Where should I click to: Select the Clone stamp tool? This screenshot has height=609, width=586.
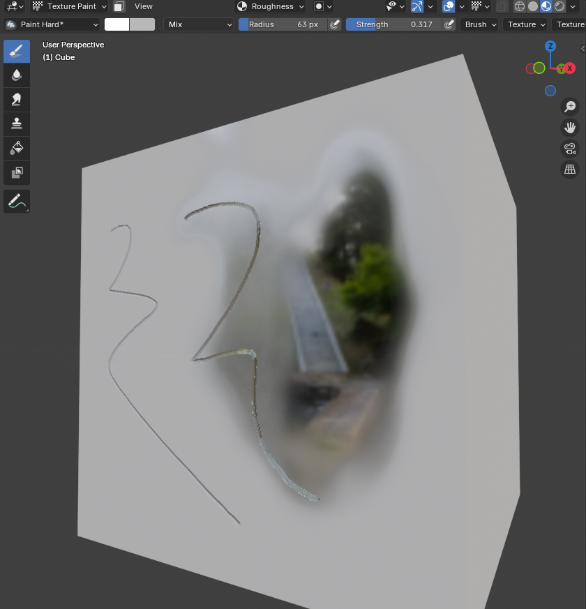click(17, 124)
